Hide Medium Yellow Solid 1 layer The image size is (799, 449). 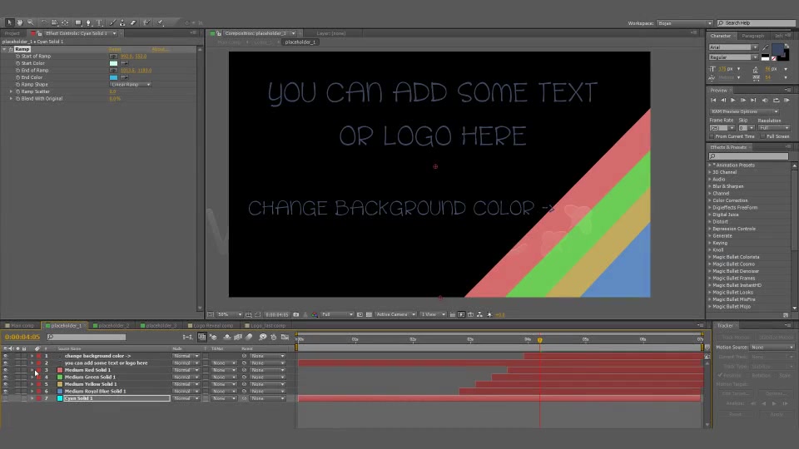6,384
